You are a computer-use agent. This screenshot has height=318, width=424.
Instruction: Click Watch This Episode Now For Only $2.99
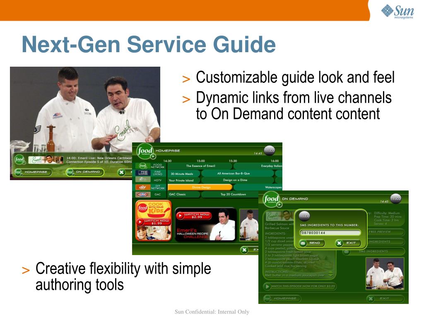[300, 287]
